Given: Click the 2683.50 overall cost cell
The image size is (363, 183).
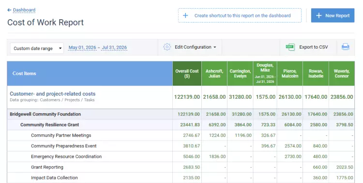Looking at the screenshot, I should pyautogui.click(x=192, y=167).
